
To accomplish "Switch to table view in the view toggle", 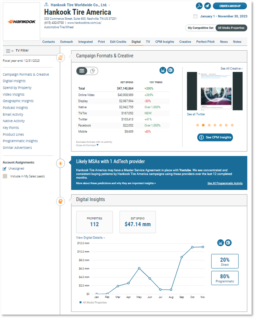I will 82,71.
